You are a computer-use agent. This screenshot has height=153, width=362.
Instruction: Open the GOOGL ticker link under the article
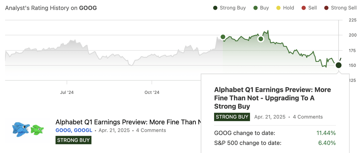click(83, 130)
